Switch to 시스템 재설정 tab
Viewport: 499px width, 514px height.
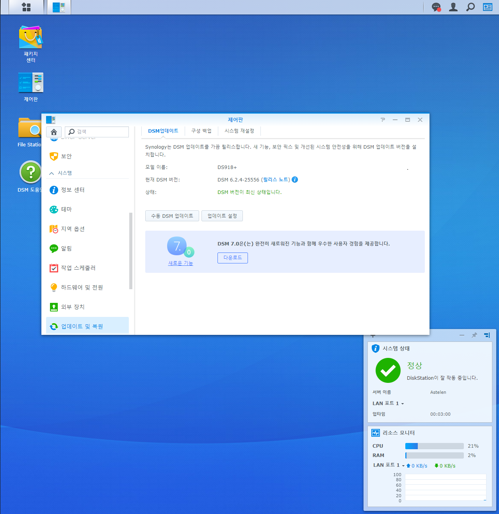(x=239, y=131)
